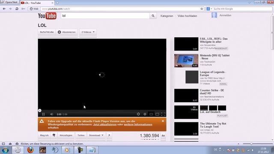Launch Firefox from the taskbar

pyautogui.click(x=30, y=150)
